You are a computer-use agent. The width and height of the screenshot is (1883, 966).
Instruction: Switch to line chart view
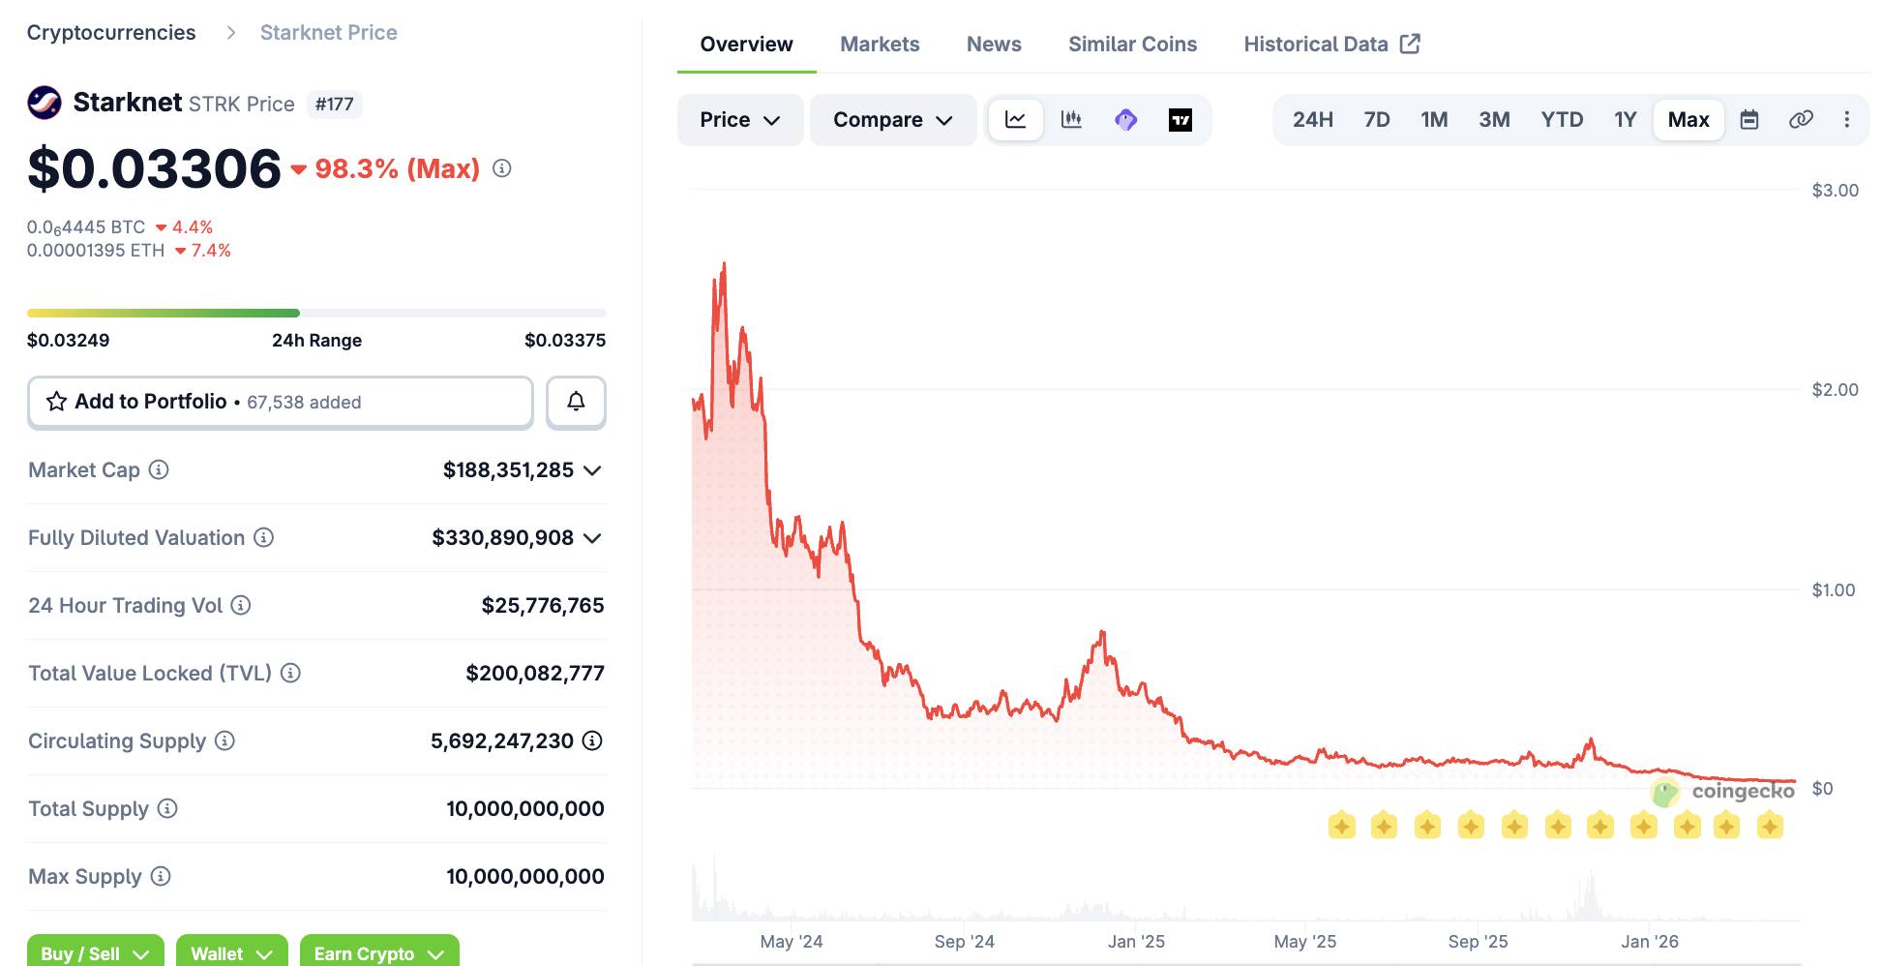click(x=1015, y=120)
